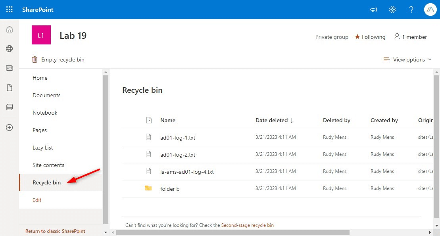Click the Empty recycle bin button
440x236 pixels.
(x=58, y=59)
